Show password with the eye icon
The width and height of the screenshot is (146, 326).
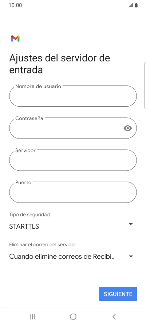[127, 128]
